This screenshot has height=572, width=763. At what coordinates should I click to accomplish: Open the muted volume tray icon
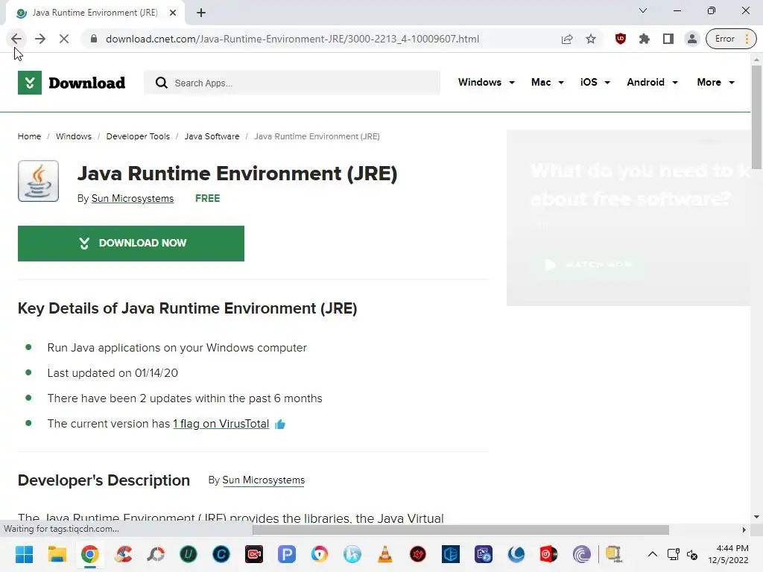(692, 554)
